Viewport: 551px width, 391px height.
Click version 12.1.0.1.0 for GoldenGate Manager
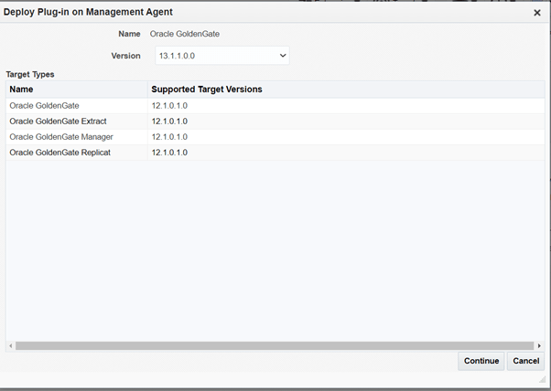(169, 137)
